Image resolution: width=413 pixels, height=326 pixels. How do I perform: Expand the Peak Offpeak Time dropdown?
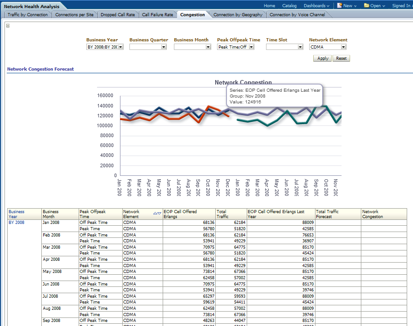[x=251, y=47]
